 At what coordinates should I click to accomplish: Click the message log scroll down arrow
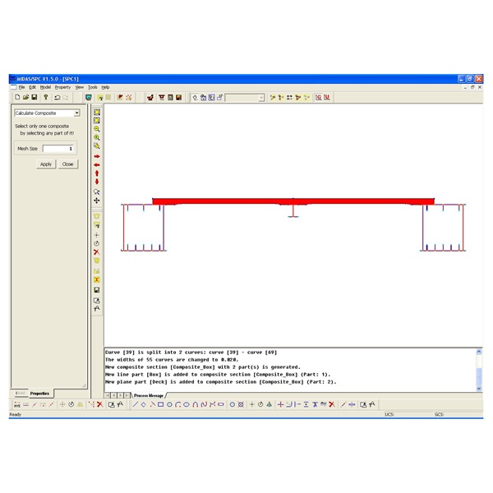pyautogui.click(x=479, y=389)
